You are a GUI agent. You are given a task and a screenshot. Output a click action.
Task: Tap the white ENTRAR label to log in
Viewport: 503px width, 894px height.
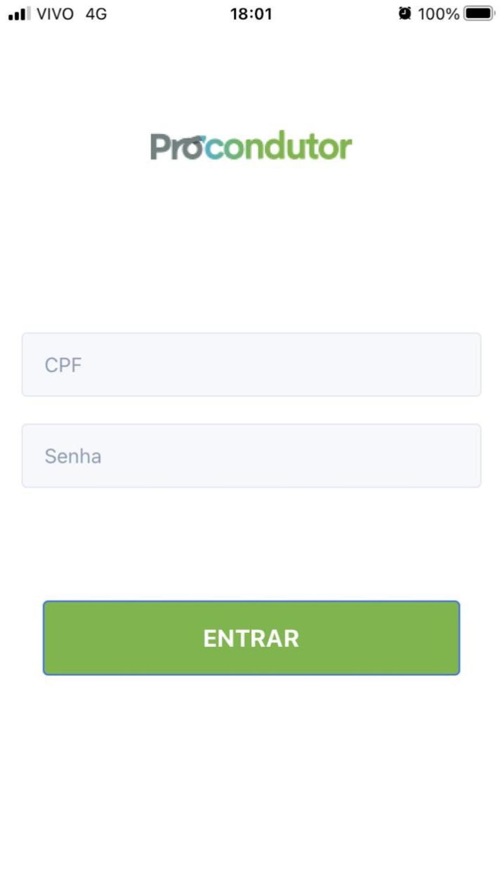coord(251,639)
